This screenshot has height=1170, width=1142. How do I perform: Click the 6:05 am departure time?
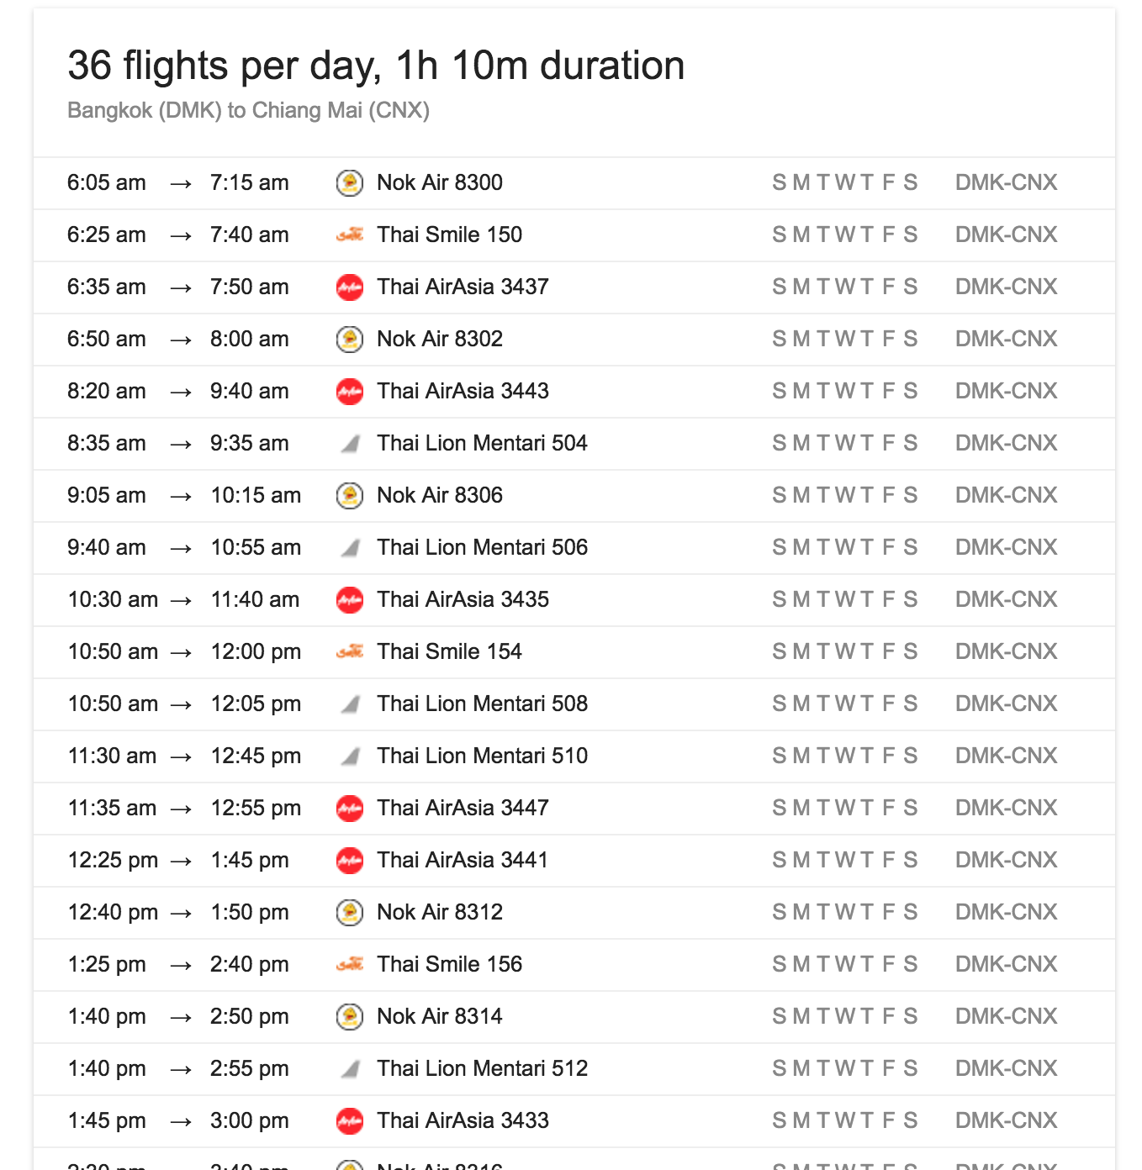(107, 182)
